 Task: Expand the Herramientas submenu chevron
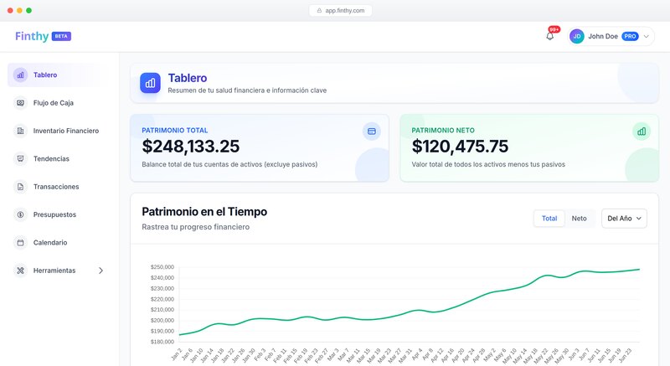tap(100, 271)
